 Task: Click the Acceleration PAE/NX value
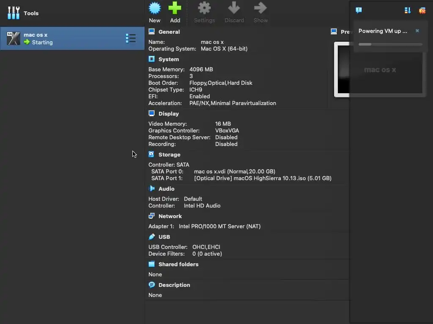coord(233,103)
